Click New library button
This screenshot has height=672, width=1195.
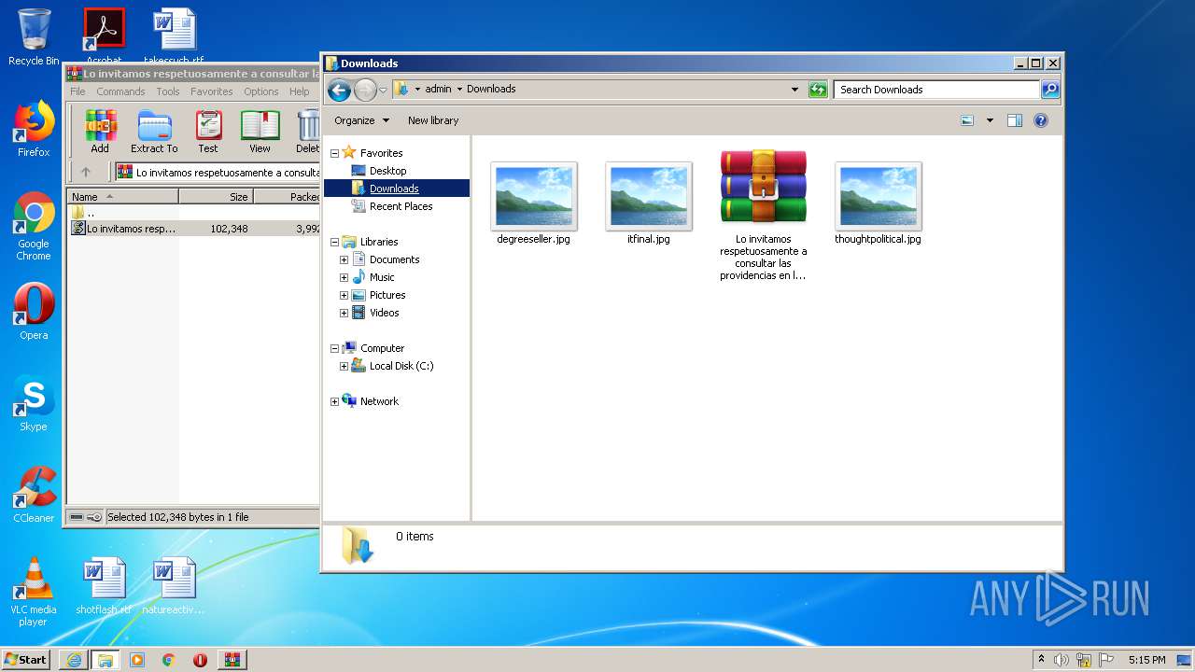(433, 120)
